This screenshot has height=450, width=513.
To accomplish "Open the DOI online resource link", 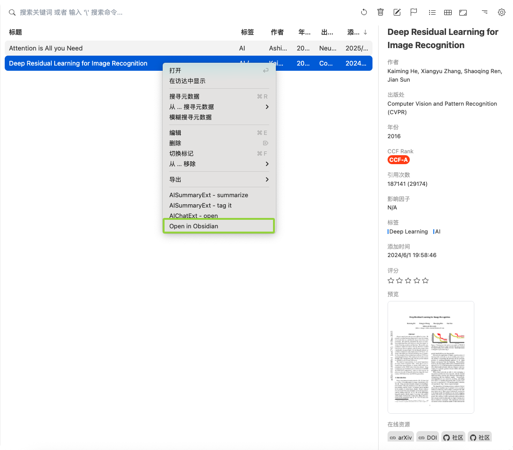I will point(428,437).
